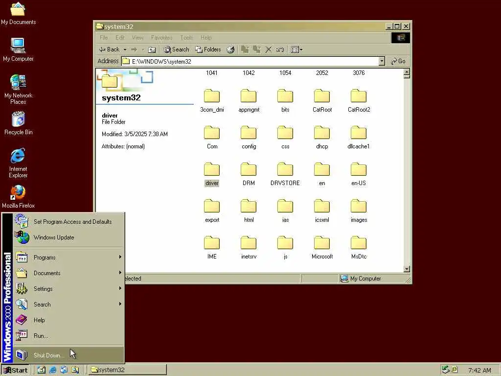Image resolution: width=501 pixels, height=376 pixels.
Task: Select the DRM folder
Action: [249, 174]
